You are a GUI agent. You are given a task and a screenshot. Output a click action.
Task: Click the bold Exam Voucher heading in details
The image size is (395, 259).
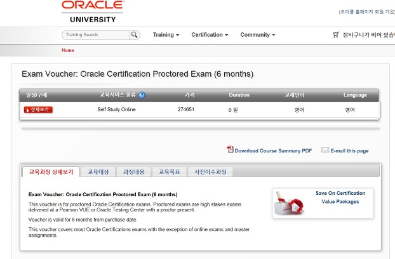coord(103,194)
